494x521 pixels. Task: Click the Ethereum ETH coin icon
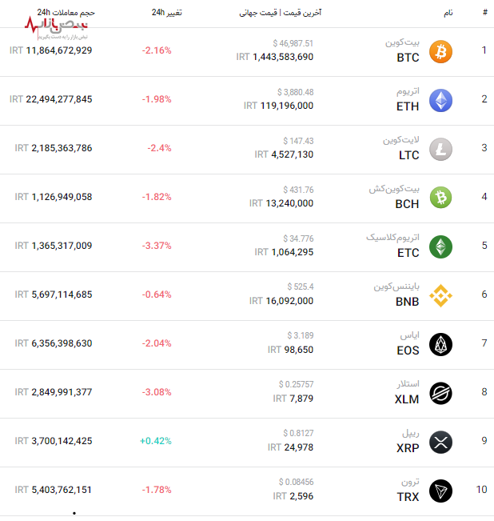click(x=440, y=100)
